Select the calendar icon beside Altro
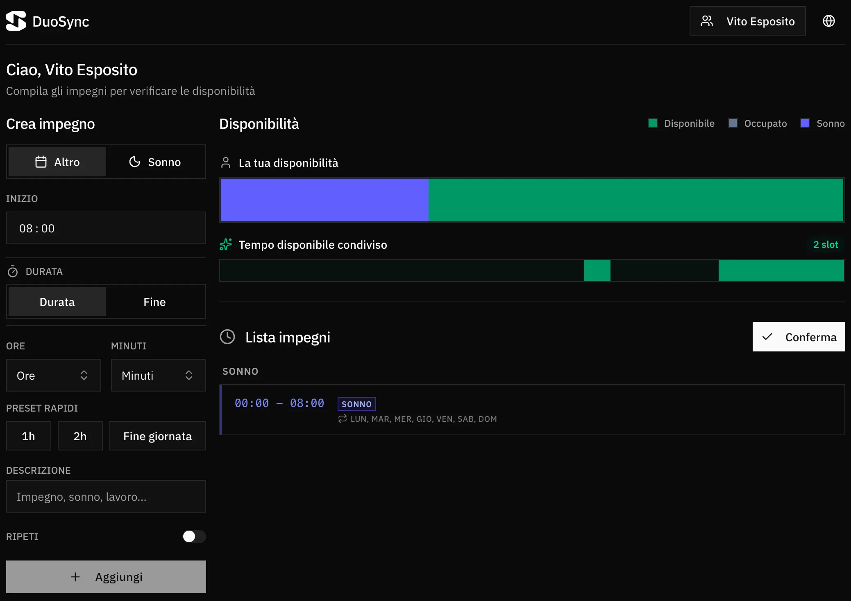The image size is (851, 601). coord(41,162)
